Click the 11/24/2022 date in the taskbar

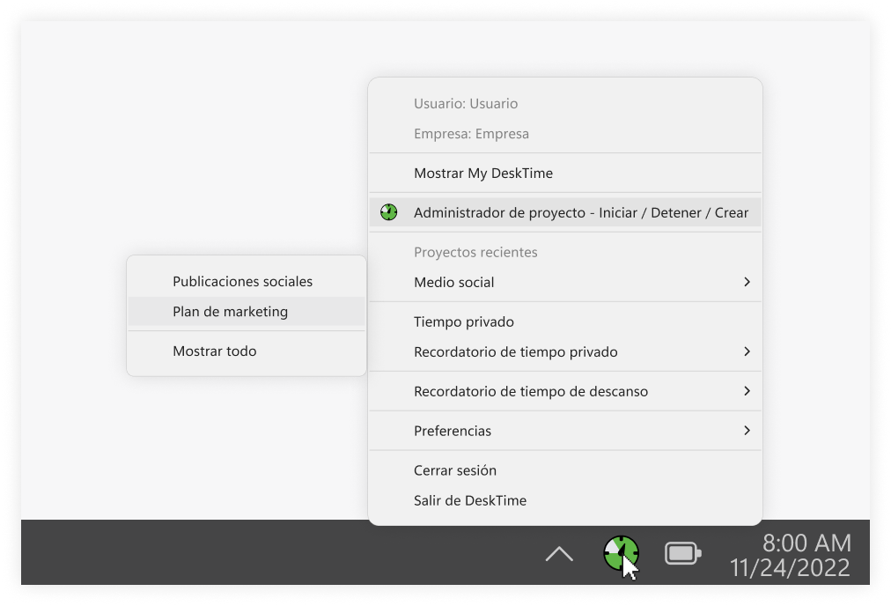790,567
